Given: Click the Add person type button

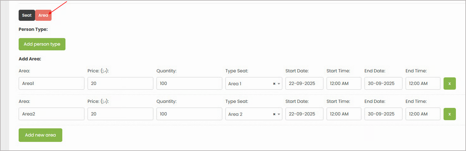Looking at the screenshot, I should tap(42, 44).
